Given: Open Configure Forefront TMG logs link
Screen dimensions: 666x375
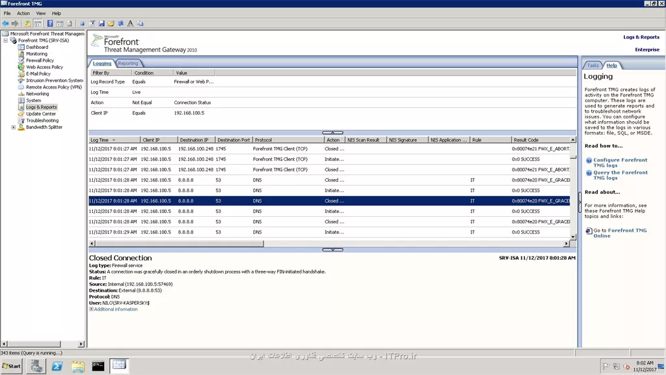Looking at the screenshot, I should click(x=620, y=163).
